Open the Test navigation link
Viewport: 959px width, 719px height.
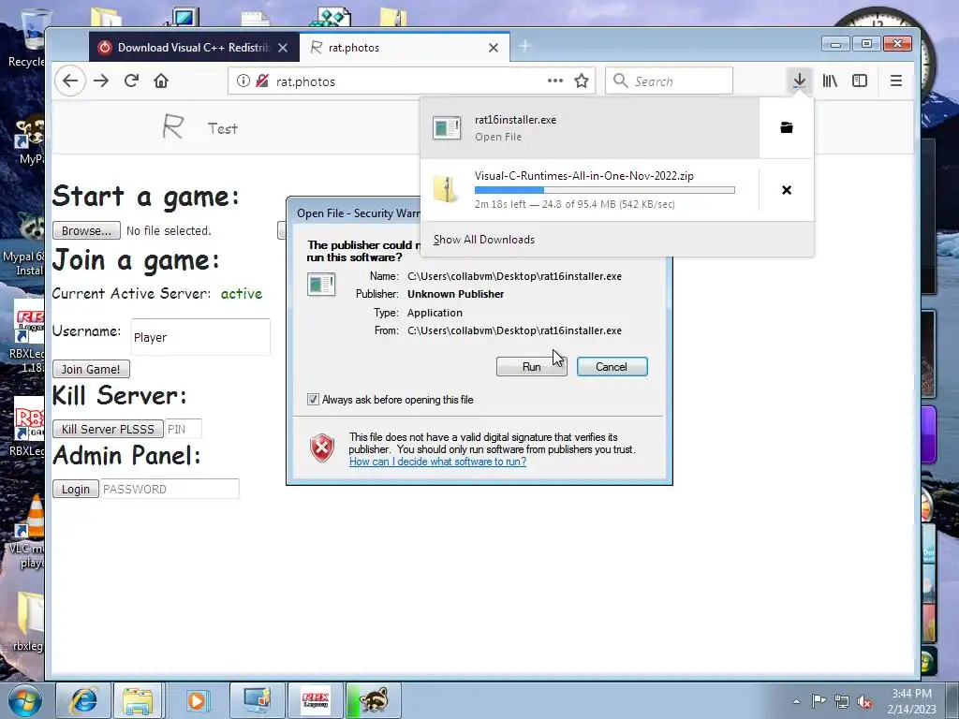tap(223, 128)
